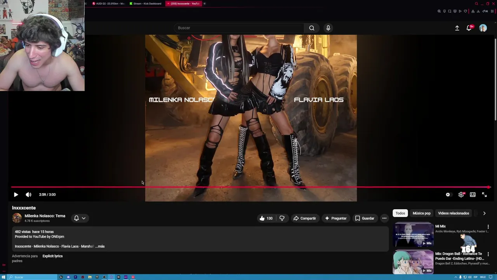This screenshot has height=280, width=497.
Task: Open system volume tray icon
Action: [470, 277]
